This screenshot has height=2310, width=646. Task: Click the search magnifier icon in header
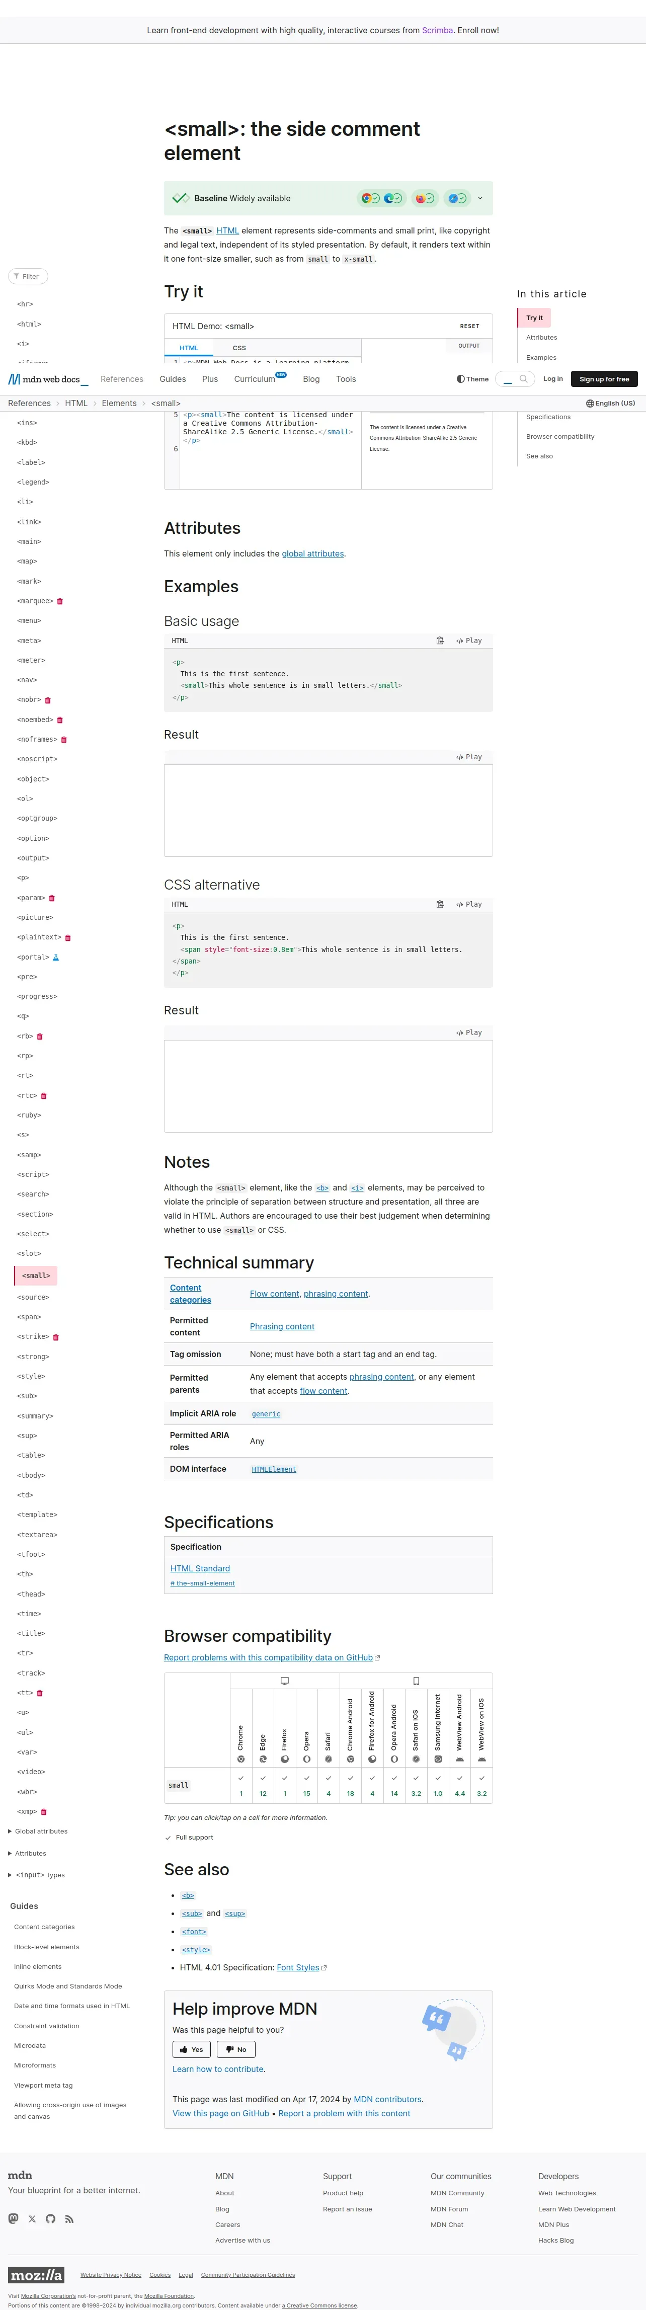pyautogui.click(x=523, y=379)
